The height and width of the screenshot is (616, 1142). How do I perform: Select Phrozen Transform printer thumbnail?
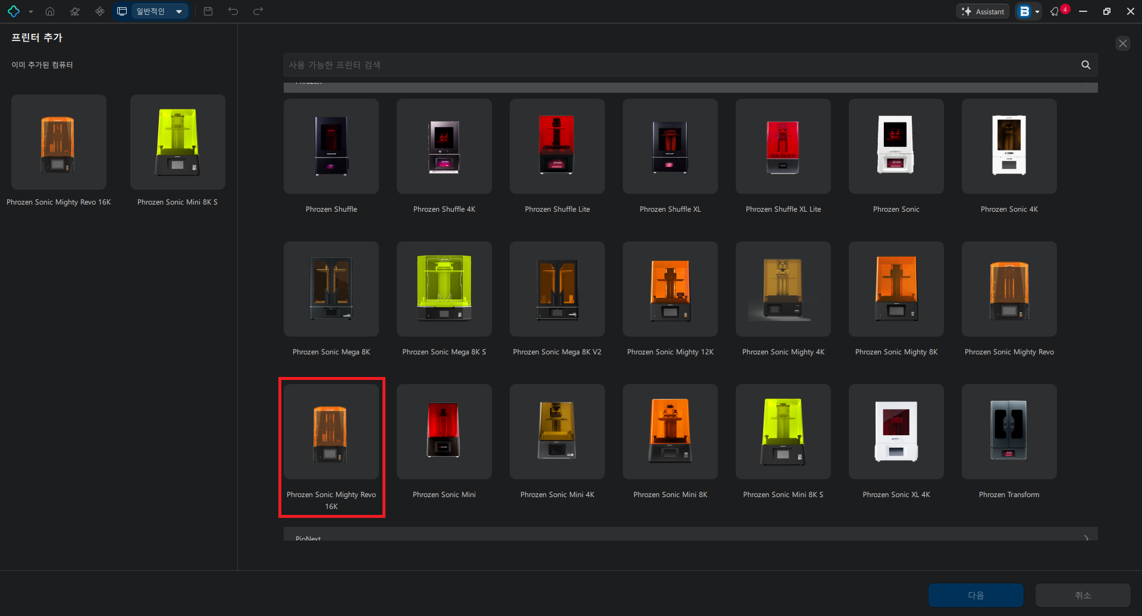point(1009,432)
